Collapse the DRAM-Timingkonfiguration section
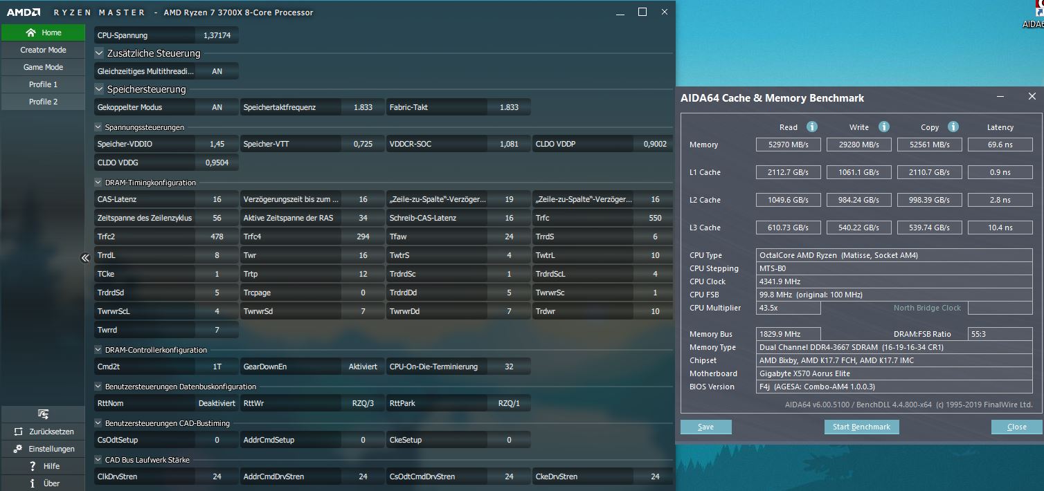This screenshot has height=491, width=1044. click(x=98, y=183)
